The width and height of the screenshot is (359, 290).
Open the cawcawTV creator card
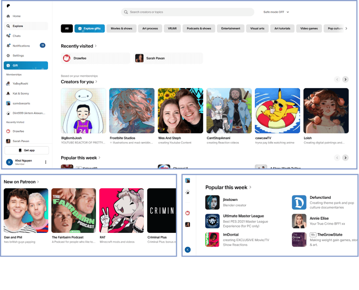[x=278, y=116]
